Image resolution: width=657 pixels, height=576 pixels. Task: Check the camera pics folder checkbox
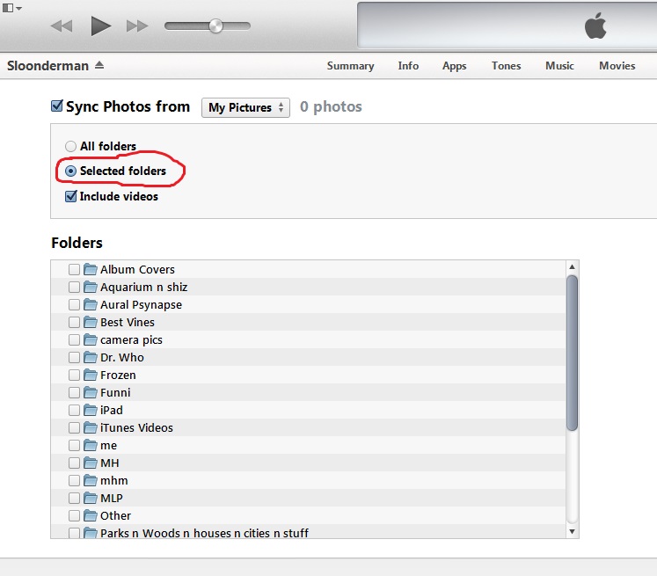pos(74,339)
